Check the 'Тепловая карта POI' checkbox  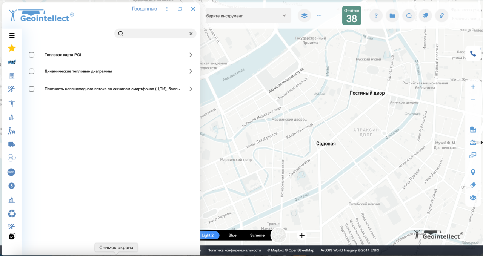pos(32,55)
